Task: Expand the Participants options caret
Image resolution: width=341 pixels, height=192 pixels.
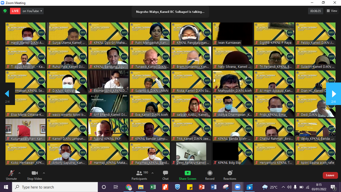Action: (x=153, y=173)
